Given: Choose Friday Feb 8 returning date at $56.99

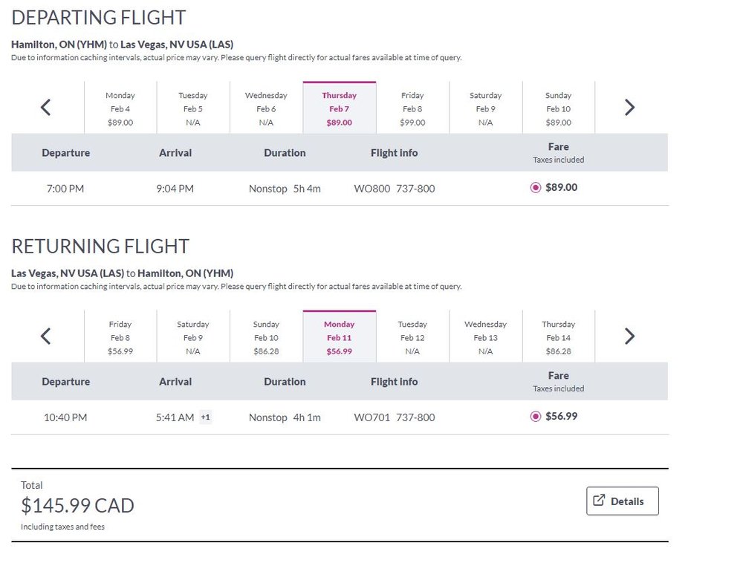Looking at the screenshot, I should (x=120, y=336).
